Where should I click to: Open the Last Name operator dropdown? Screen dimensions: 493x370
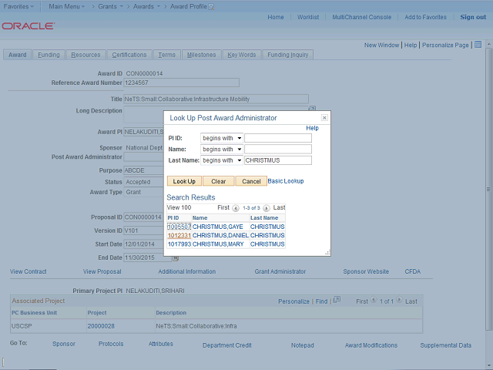222,160
